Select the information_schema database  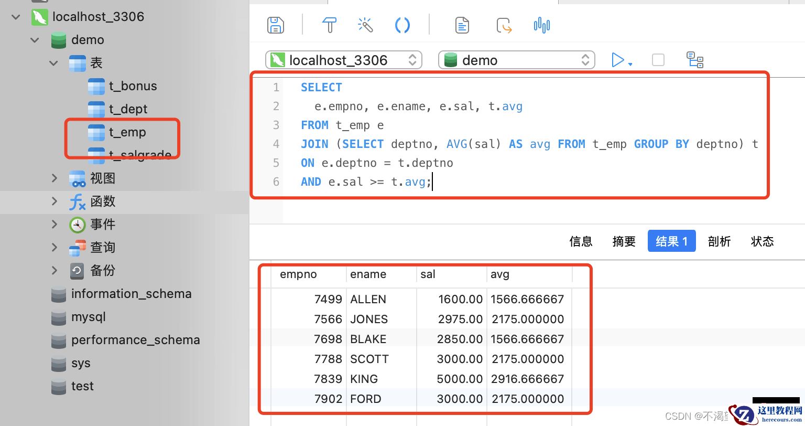[x=131, y=294]
